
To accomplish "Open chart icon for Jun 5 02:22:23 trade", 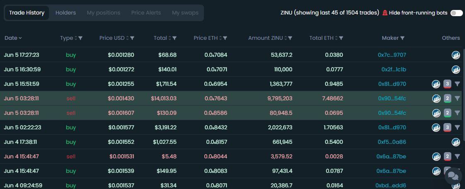I will pos(436,127).
